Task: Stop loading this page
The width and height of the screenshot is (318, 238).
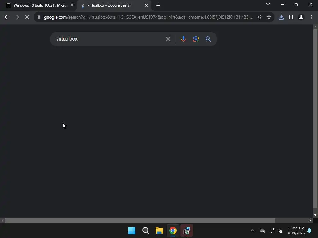Action: pyautogui.click(x=27, y=17)
